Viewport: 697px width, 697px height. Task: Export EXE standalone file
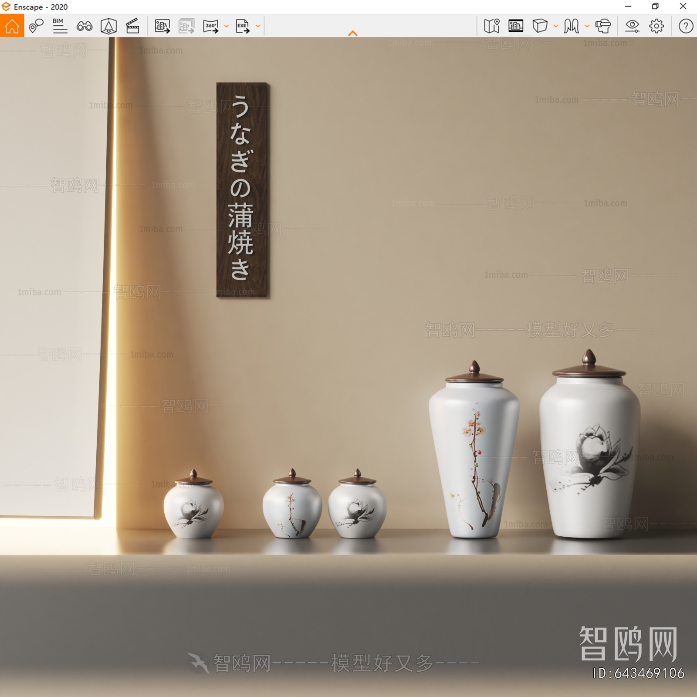[x=243, y=26]
